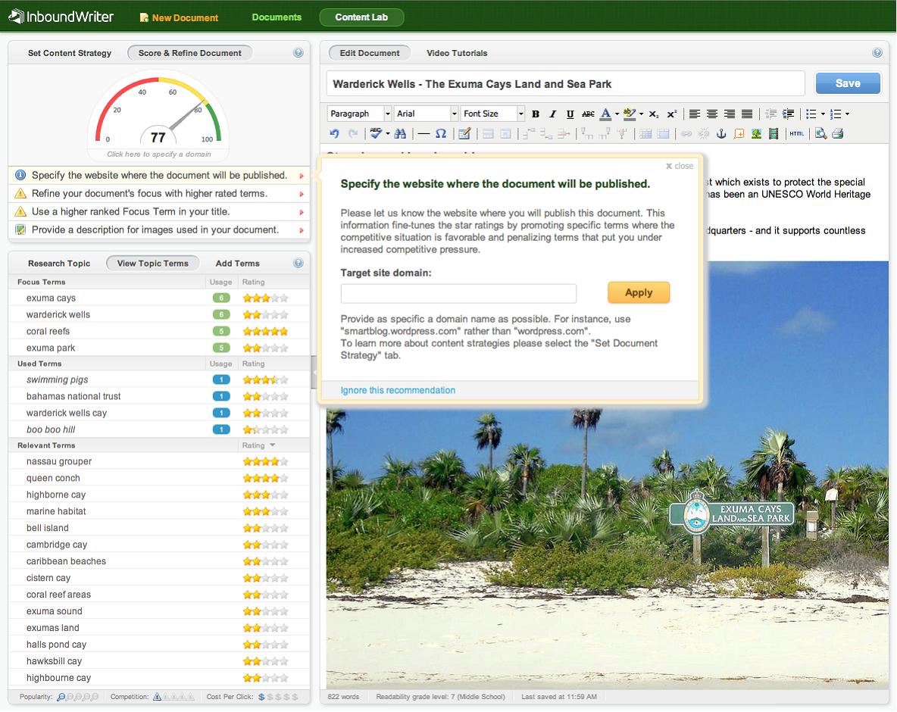The height and width of the screenshot is (712, 897).
Task: Center-align the text
Action: 712,114
